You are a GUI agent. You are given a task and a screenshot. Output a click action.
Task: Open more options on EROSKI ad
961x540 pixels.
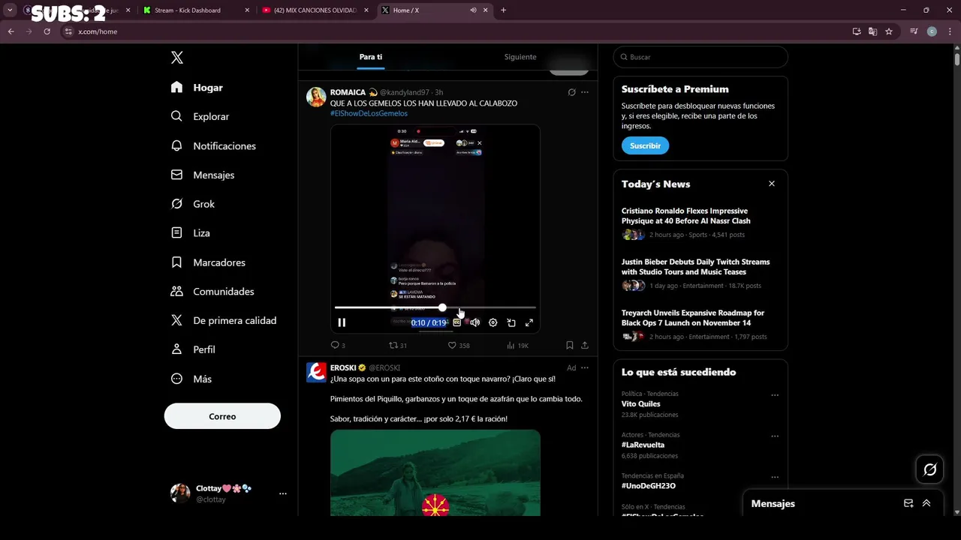[x=585, y=367]
